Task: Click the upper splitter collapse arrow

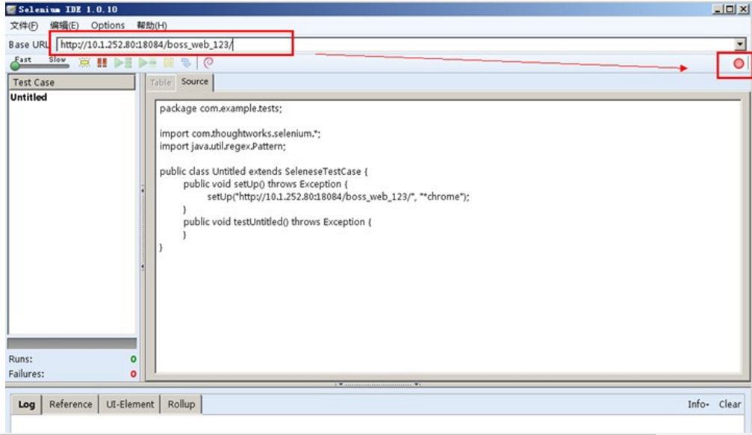Action: pyautogui.click(x=143, y=191)
